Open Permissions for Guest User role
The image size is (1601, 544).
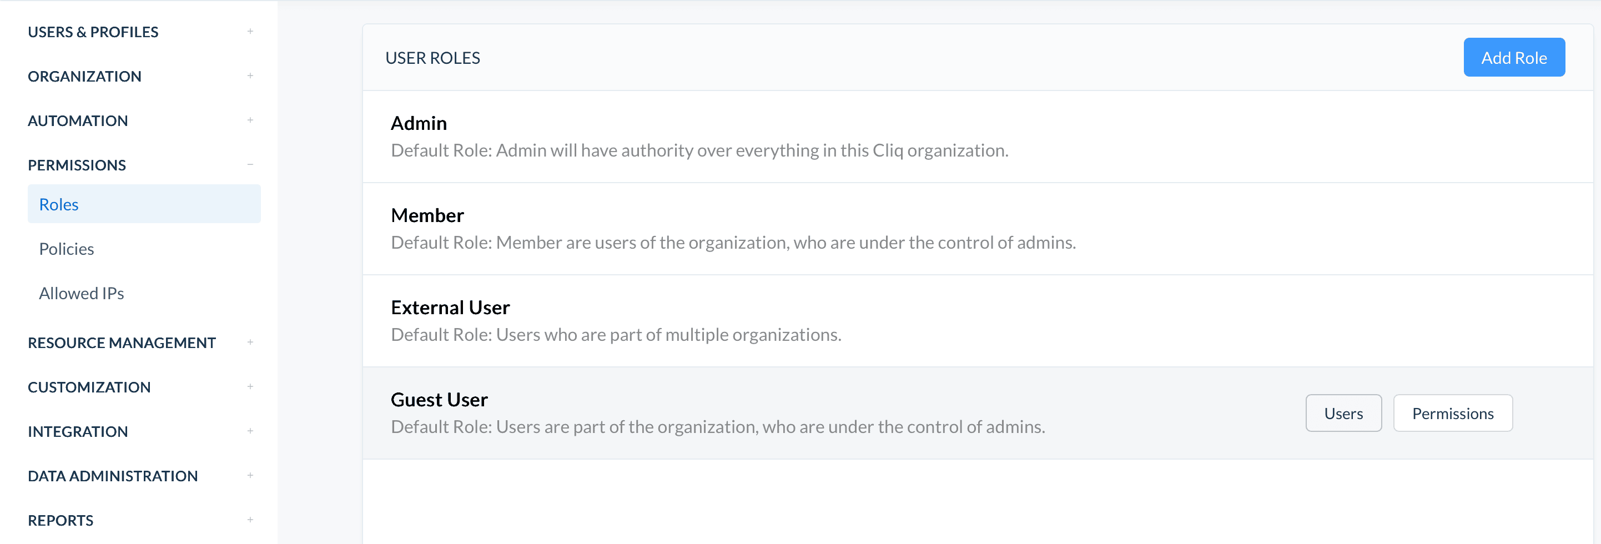pos(1452,413)
